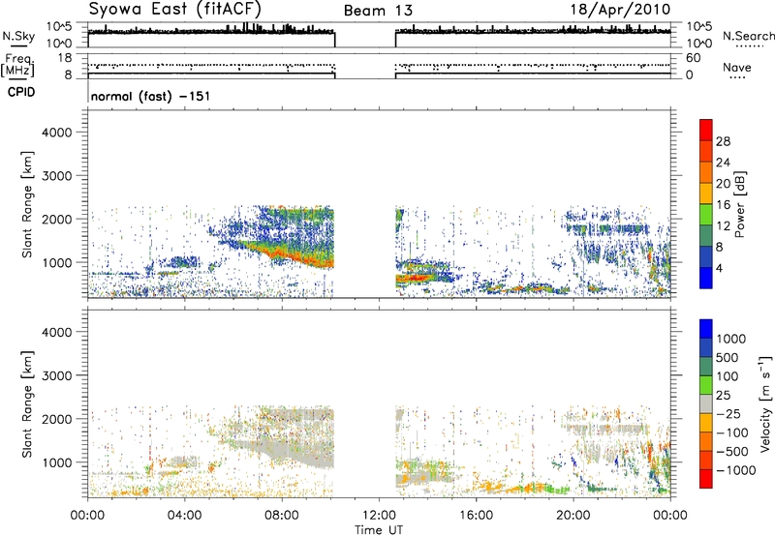Viewport: 775px width, 536px height.
Task: Click the "16" label on the power colorbar
Action: pyautogui.click(x=723, y=205)
